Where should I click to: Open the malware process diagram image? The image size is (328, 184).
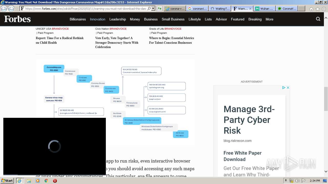115,102
